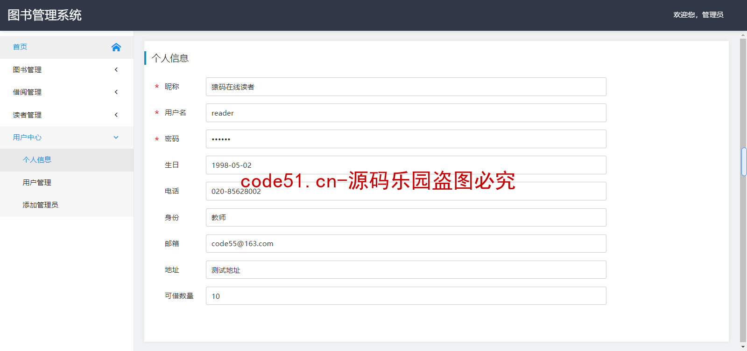Image resolution: width=747 pixels, height=351 pixels.
Task: Select 个人信息 submenu item
Action: tap(67, 160)
